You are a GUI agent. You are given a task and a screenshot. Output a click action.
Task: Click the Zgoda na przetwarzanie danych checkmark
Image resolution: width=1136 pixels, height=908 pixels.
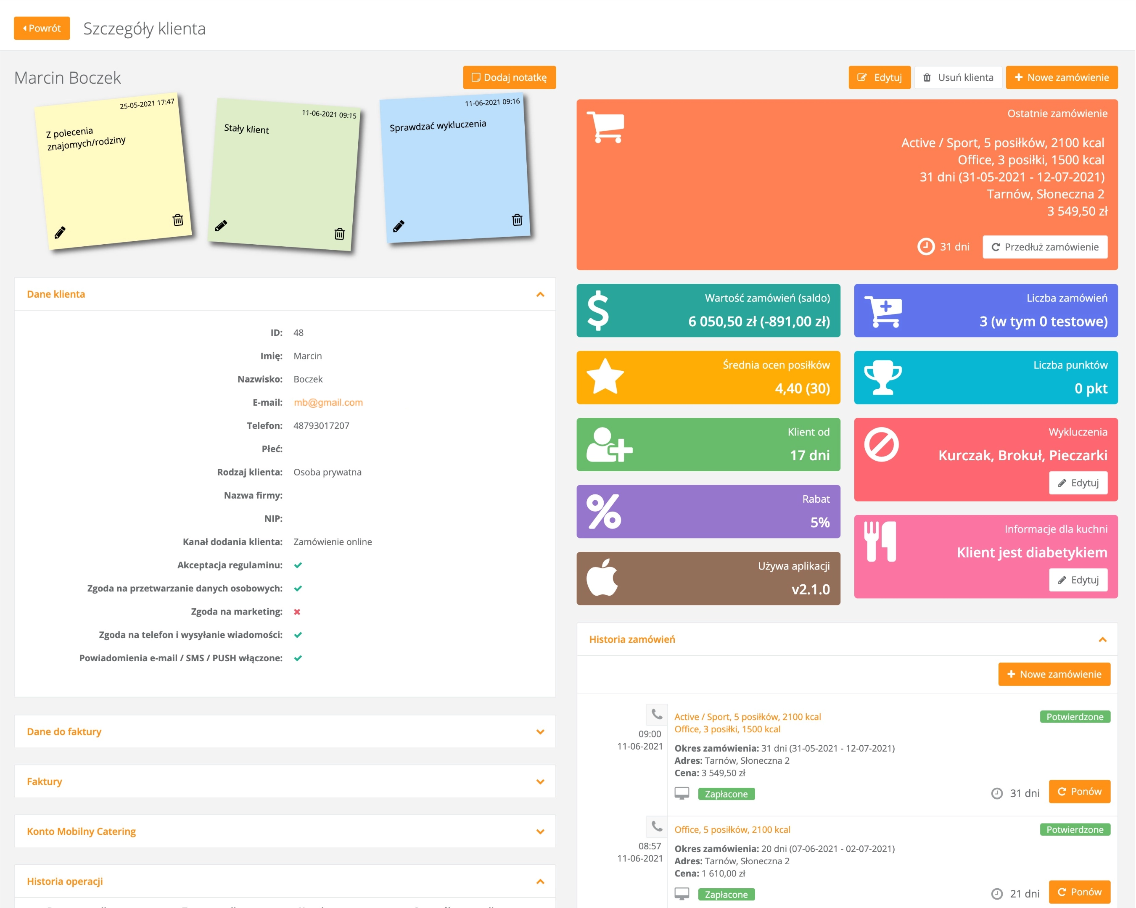pyautogui.click(x=298, y=588)
